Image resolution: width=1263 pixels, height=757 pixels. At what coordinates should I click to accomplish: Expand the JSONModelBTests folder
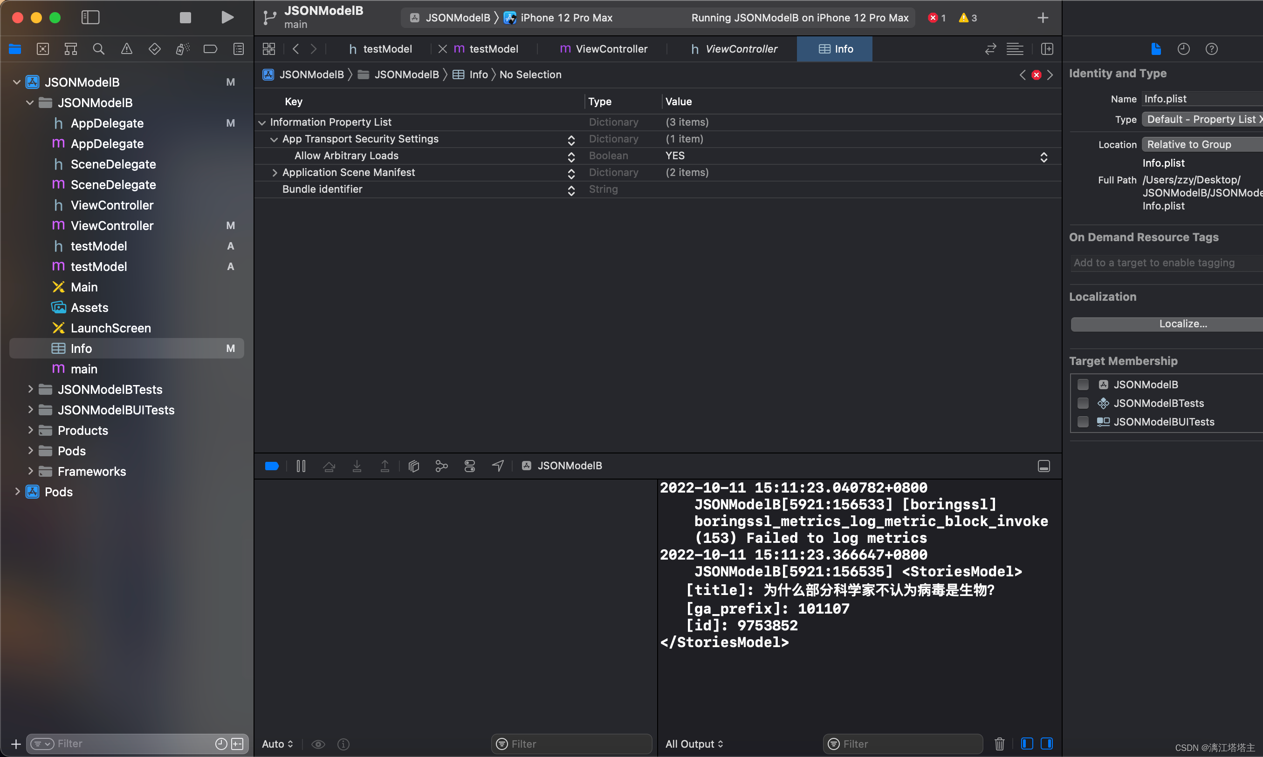(x=30, y=389)
